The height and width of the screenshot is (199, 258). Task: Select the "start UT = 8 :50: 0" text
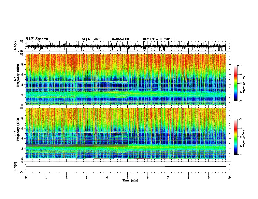157,39
